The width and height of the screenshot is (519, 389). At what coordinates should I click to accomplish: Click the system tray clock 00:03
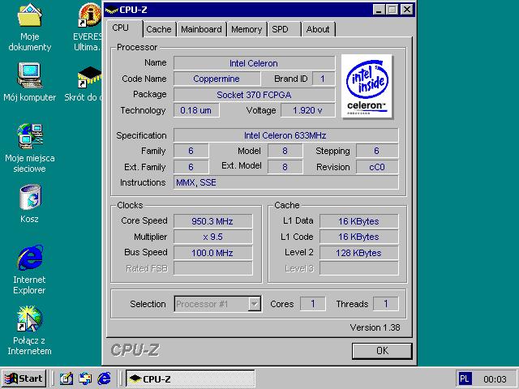click(x=495, y=379)
